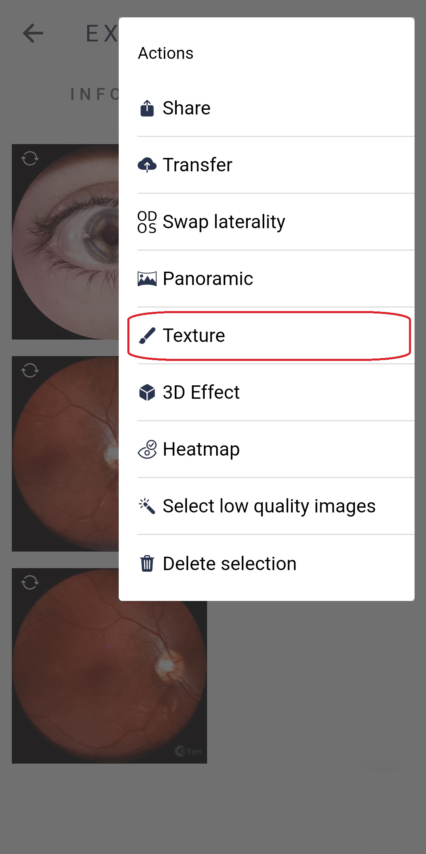
Task: Choose Swap laterality from Actions menu
Action: 224,222
